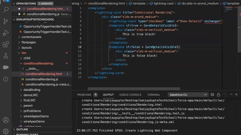Screen dimensions: 241x135
Task: Select the Salesforce CLI output channel dropdown
Action: coord(188,95)
